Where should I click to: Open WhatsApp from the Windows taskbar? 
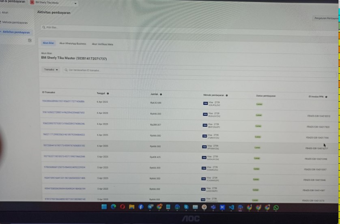276,207
